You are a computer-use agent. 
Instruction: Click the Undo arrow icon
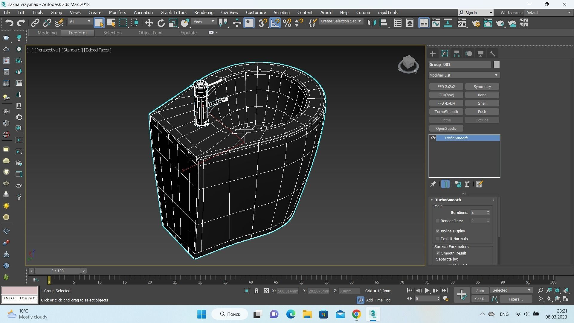coord(9,23)
